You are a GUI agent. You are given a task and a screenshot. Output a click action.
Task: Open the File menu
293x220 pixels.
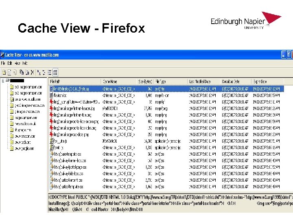click(x=3, y=63)
